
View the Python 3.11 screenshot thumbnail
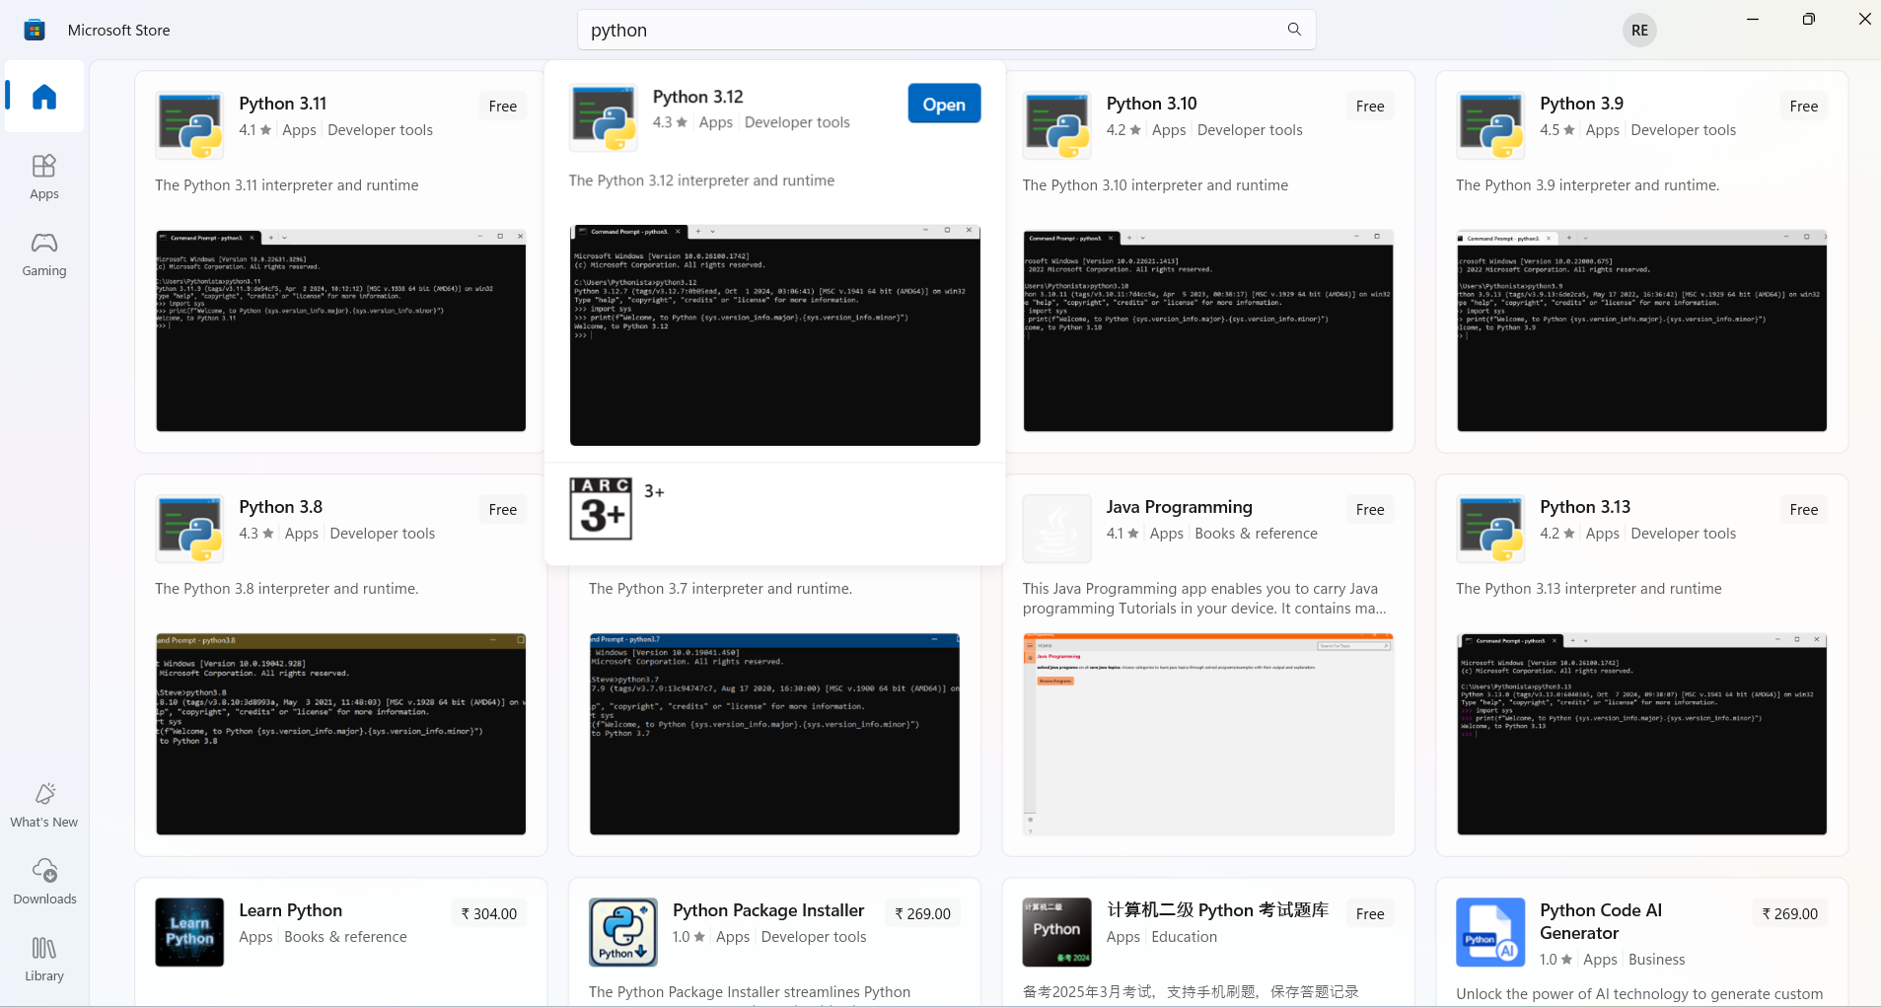pos(341,330)
